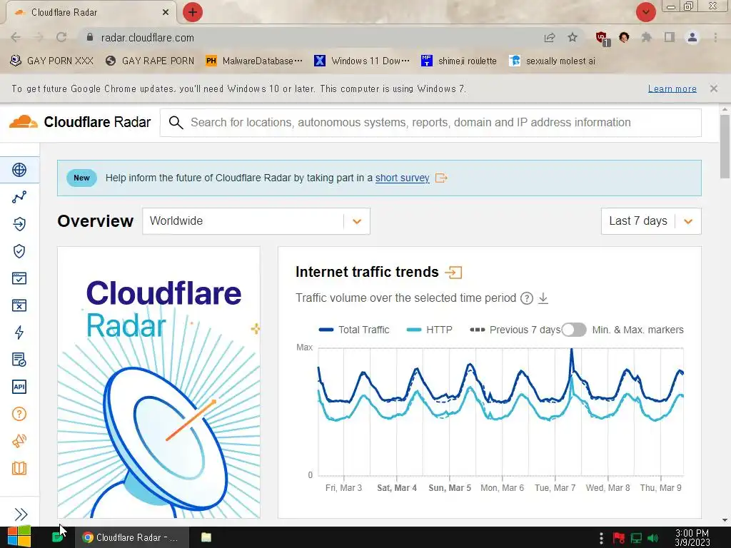Toggle Total Traffic legend series
The image size is (731, 548).
(354, 330)
